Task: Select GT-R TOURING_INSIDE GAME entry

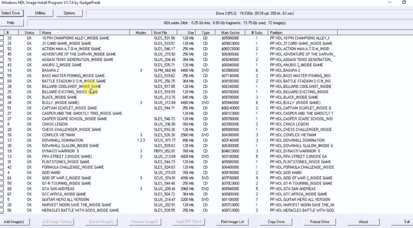Action: pos(66,183)
